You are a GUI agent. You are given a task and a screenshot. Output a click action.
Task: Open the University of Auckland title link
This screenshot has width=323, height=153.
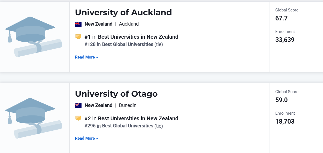[x=123, y=13]
